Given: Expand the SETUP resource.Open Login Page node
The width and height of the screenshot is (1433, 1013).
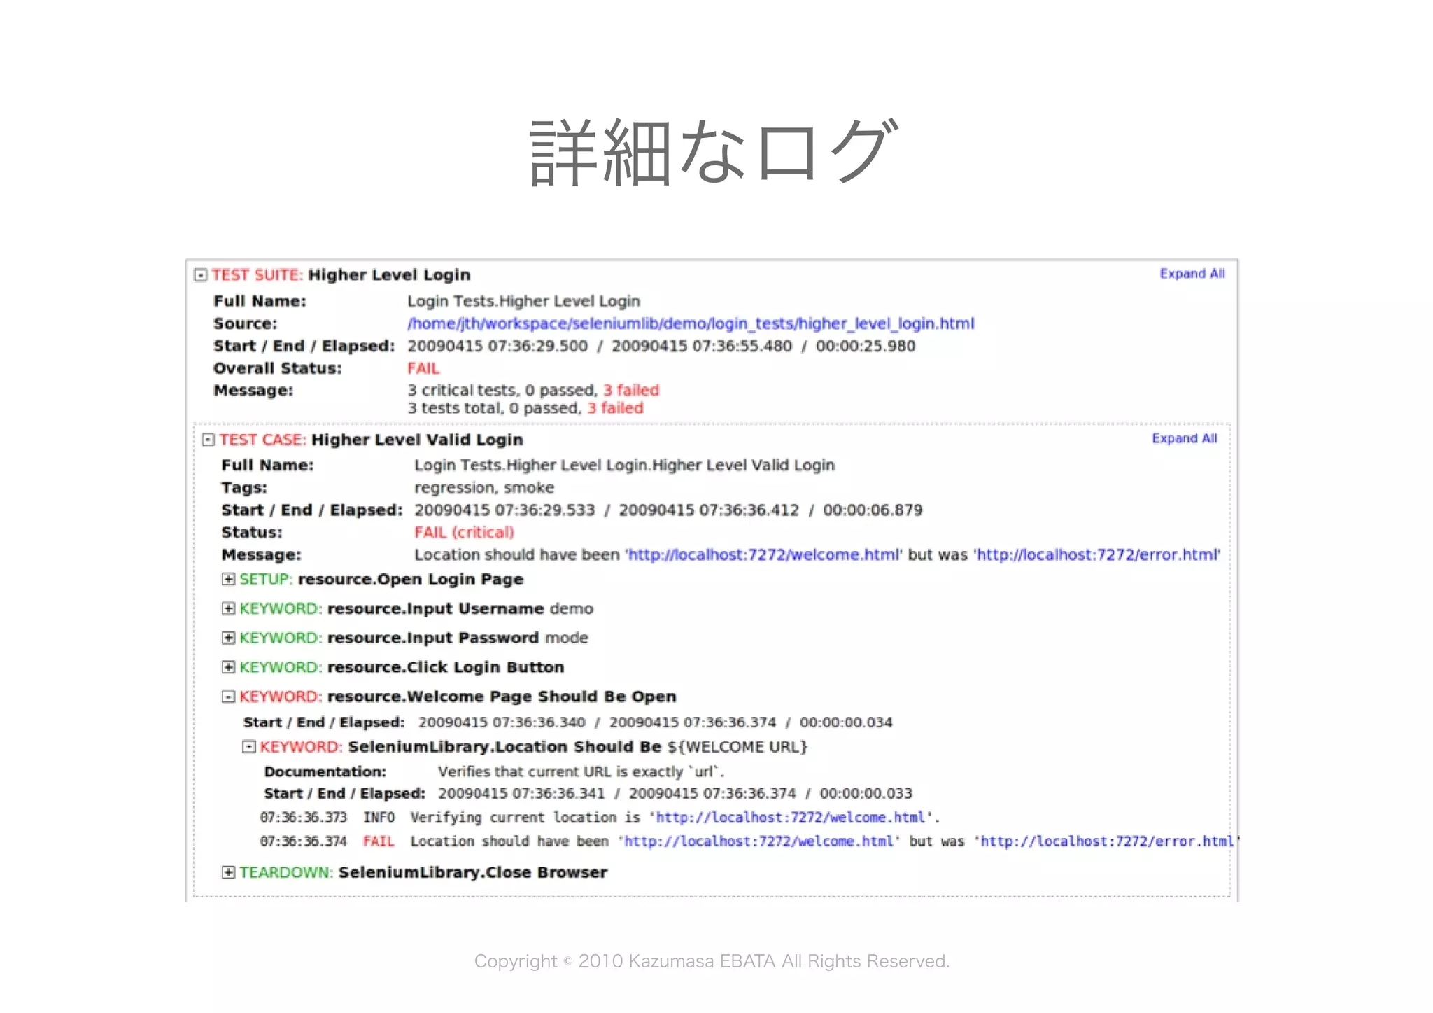Looking at the screenshot, I should [228, 579].
